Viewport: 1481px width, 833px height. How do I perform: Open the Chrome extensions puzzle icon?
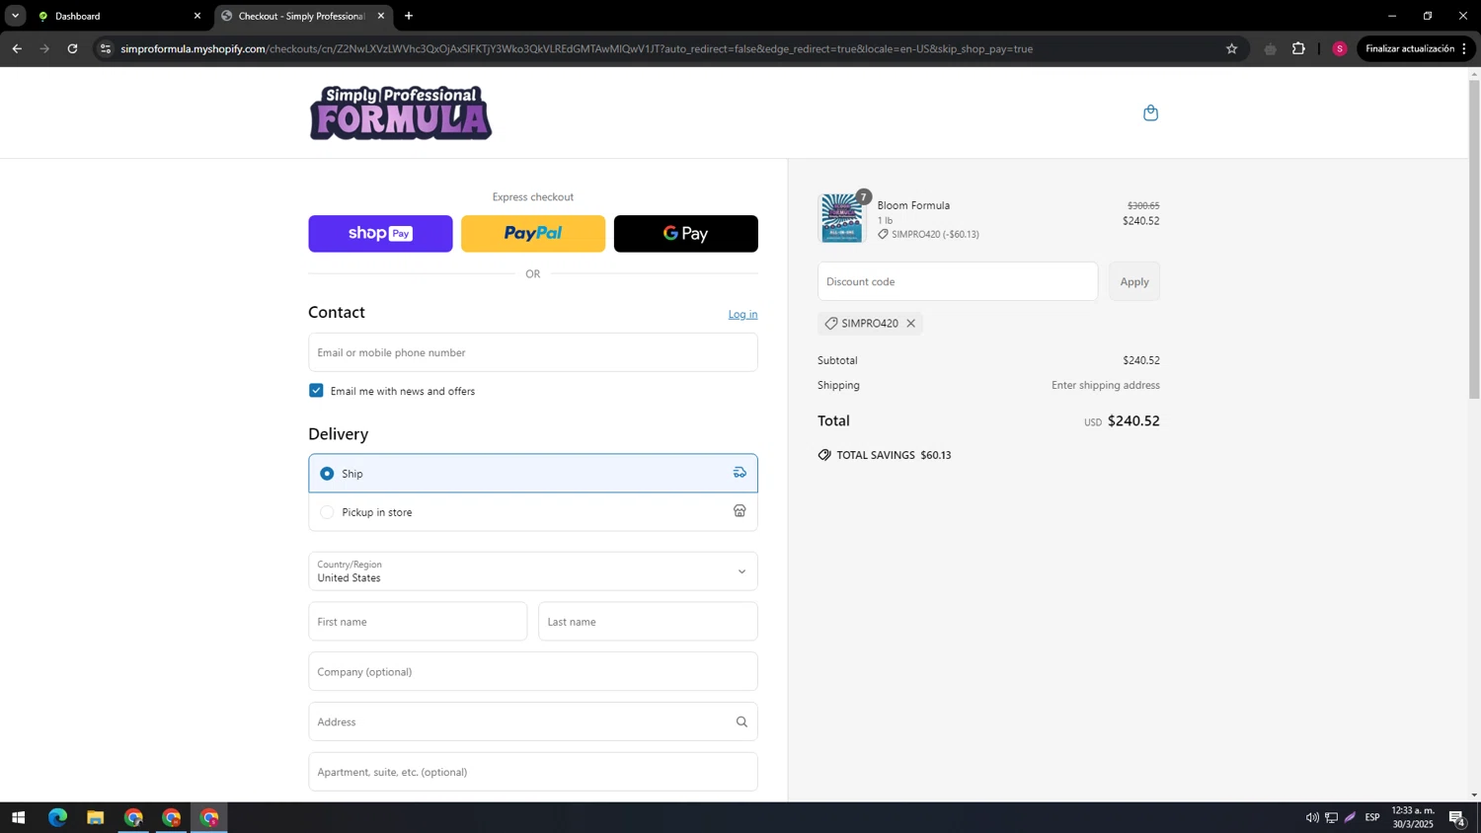click(x=1298, y=48)
